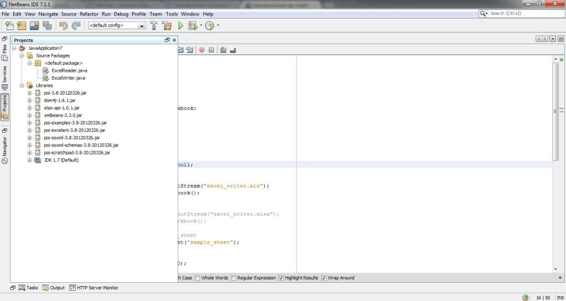Click the shift line right editor icon
Image resolution: width=566 pixels, height=301 pixels.
(x=190, y=50)
